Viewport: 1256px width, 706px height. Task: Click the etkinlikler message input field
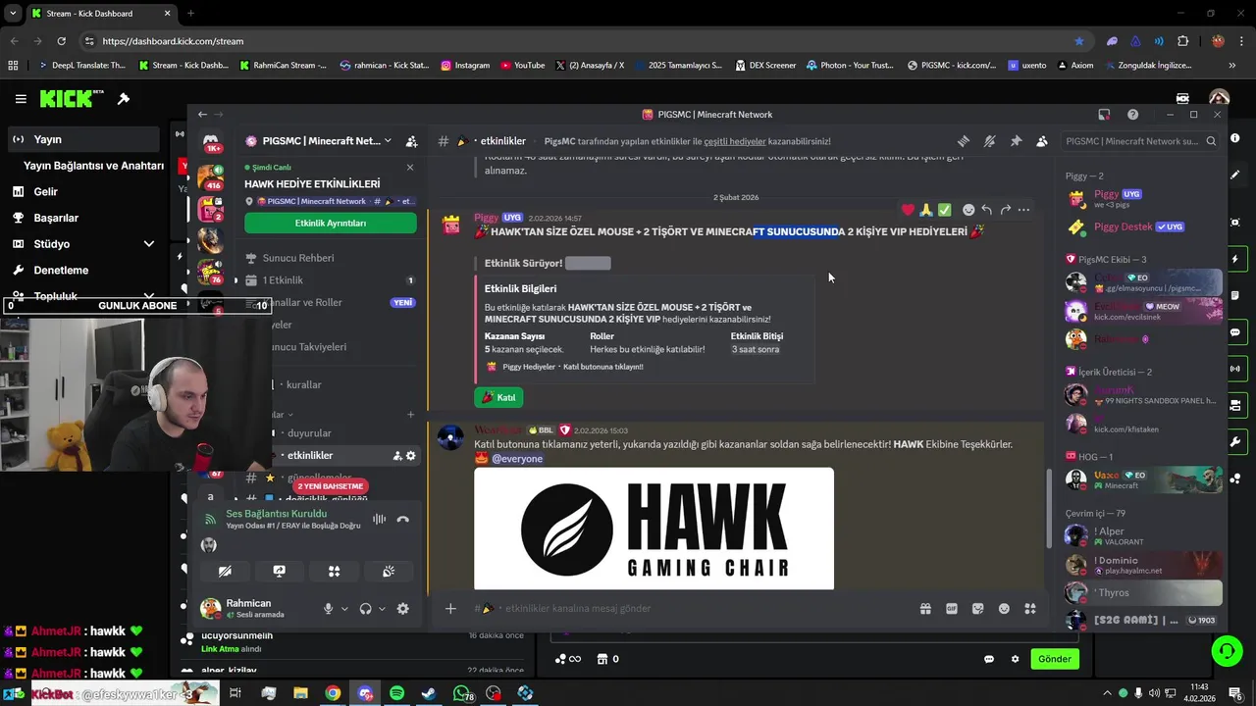pos(687,609)
